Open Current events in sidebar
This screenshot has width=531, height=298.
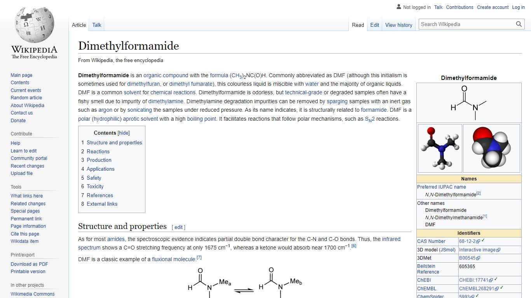(26, 90)
